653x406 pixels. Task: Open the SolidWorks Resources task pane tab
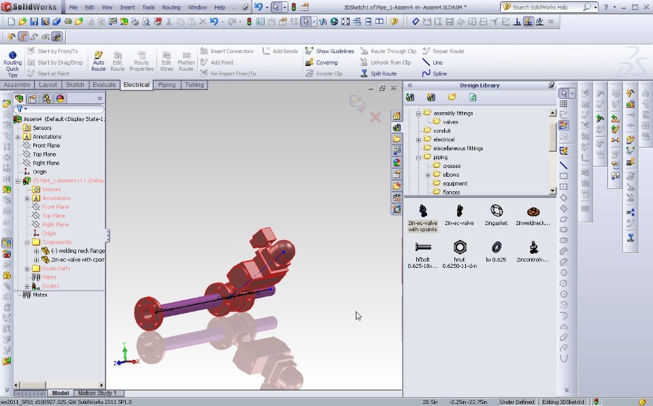pos(397,116)
